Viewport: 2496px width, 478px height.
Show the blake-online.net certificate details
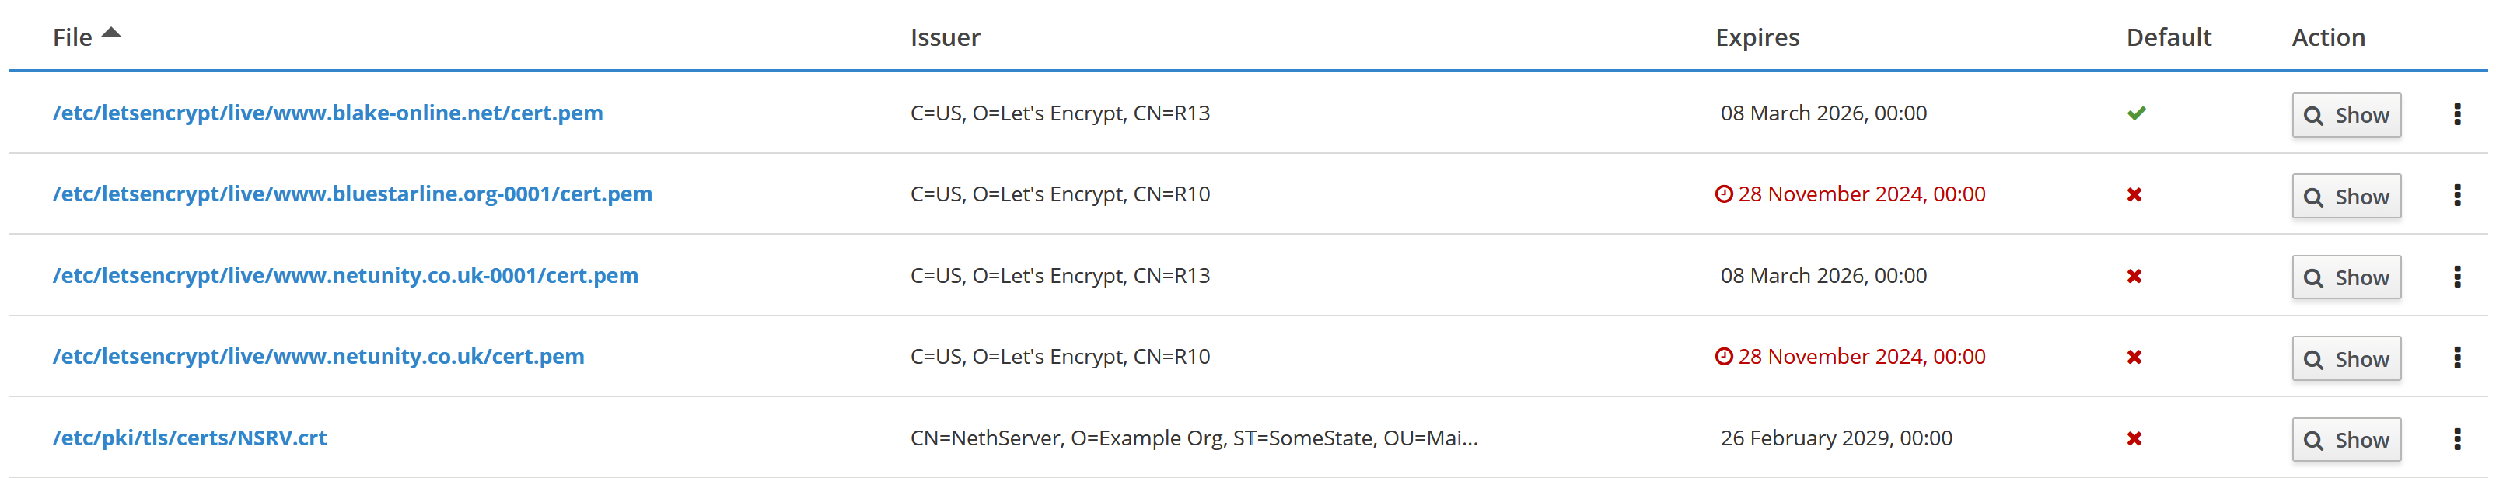(2345, 115)
